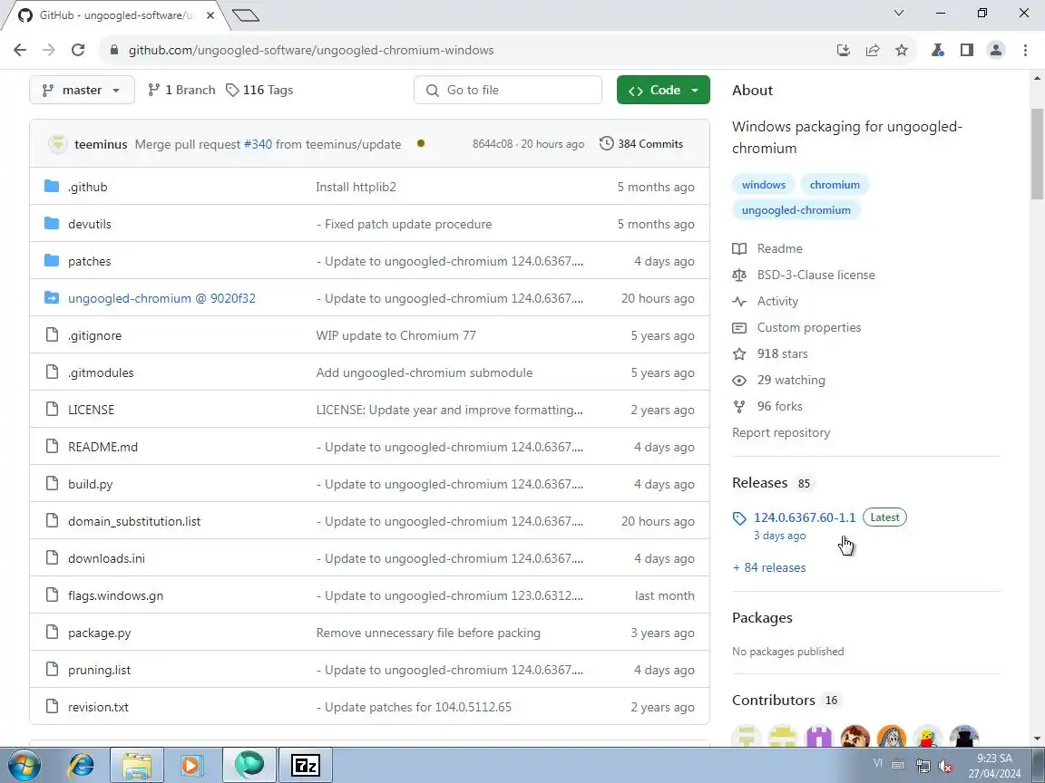Click the commit status yellow dot
1045x783 pixels.
click(x=421, y=143)
